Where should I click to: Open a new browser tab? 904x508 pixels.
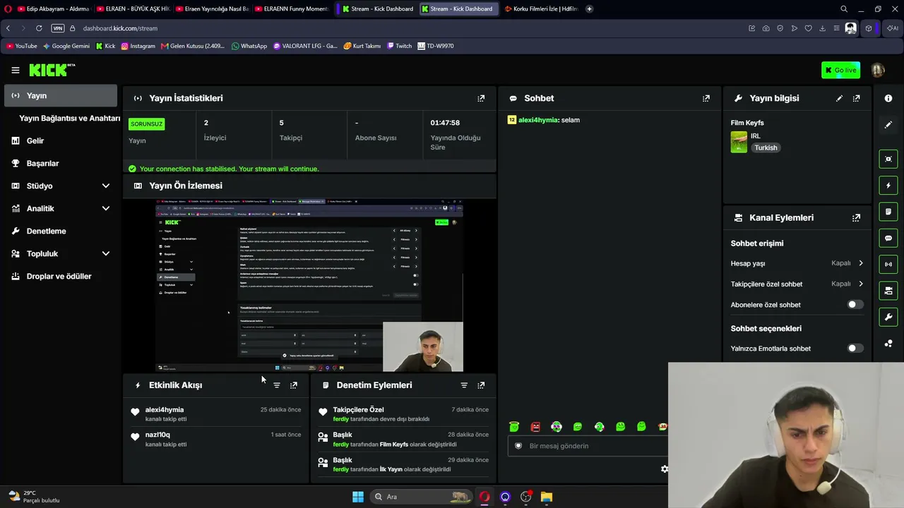pos(589,9)
